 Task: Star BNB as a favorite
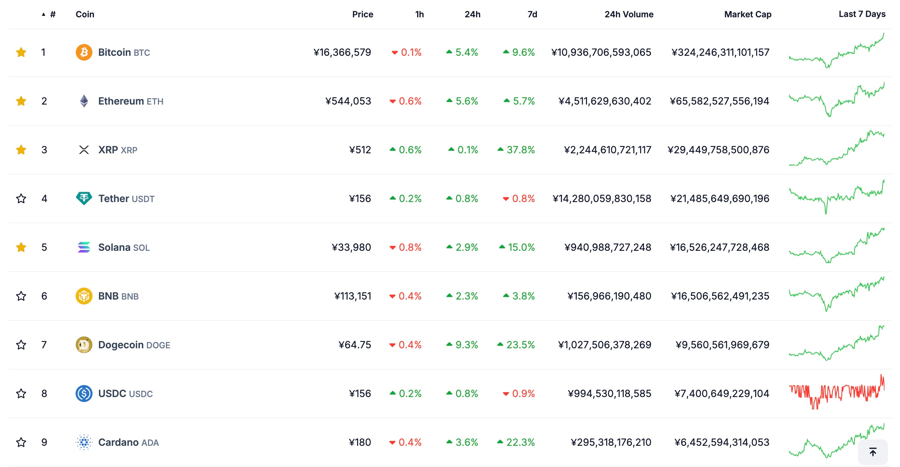tap(21, 296)
